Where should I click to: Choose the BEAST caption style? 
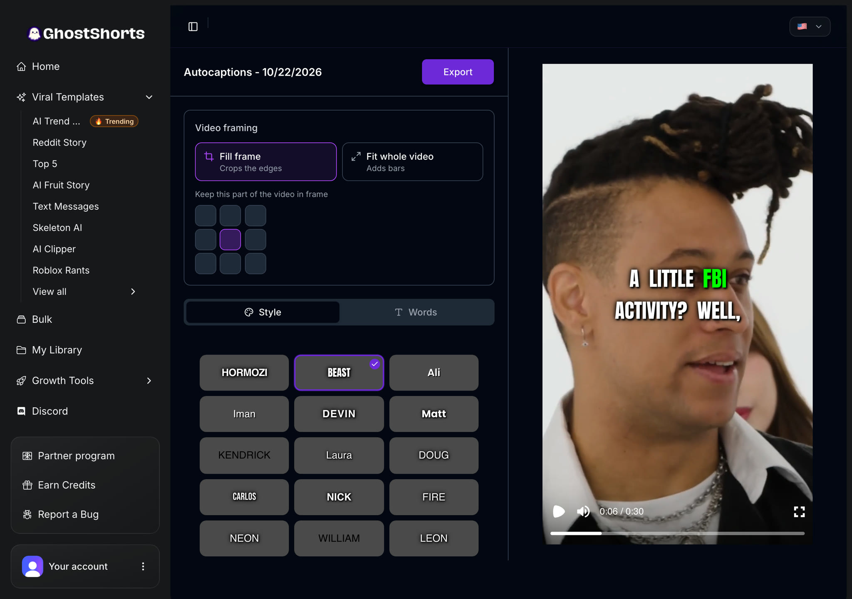[x=339, y=373]
